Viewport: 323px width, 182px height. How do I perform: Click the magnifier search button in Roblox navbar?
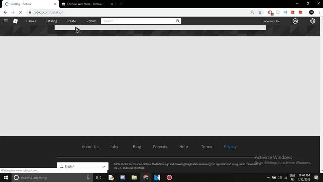[178, 21]
